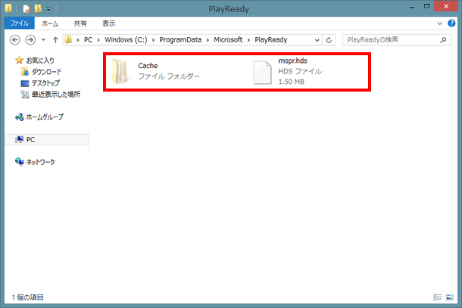The image size is (462, 308).
Task: Expand the chevron after ProgramData
Action: (208, 40)
